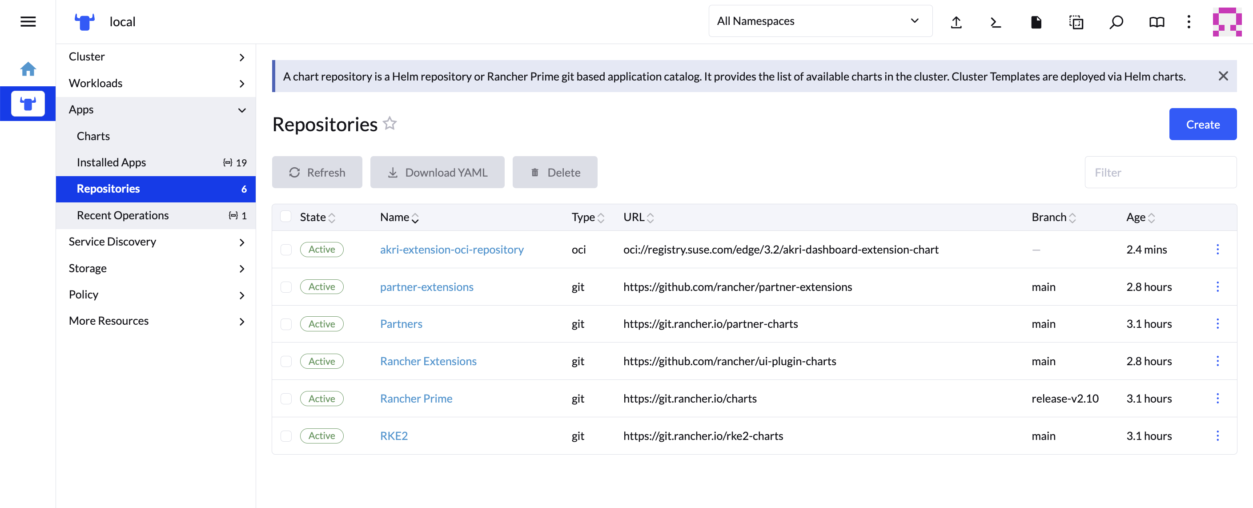The width and height of the screenshot is (1253, 508).
Task: Open the partner-extensions repository link
Action: (426, 286)
